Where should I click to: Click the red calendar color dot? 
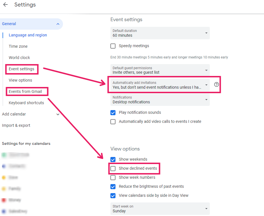(4, 200)
